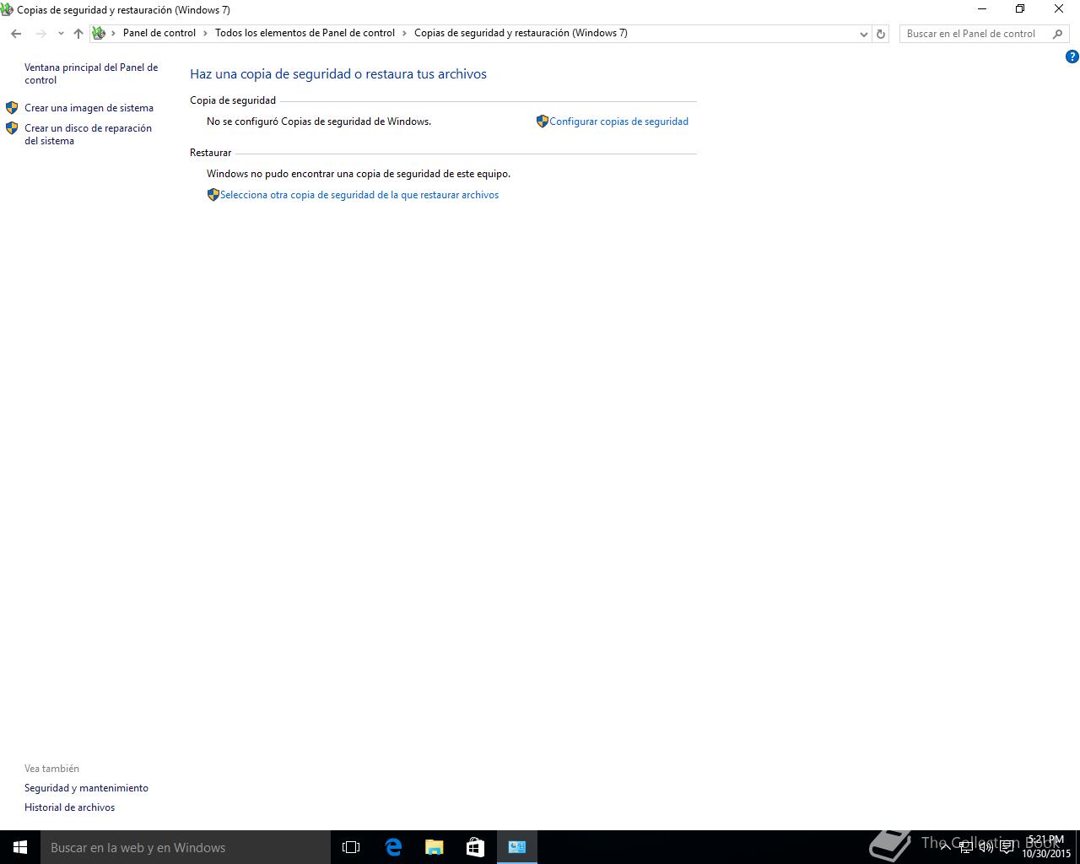1080x864 pixels.
Task: Click text Windows no pudo encontrar una copia
Action: point(359,174)
